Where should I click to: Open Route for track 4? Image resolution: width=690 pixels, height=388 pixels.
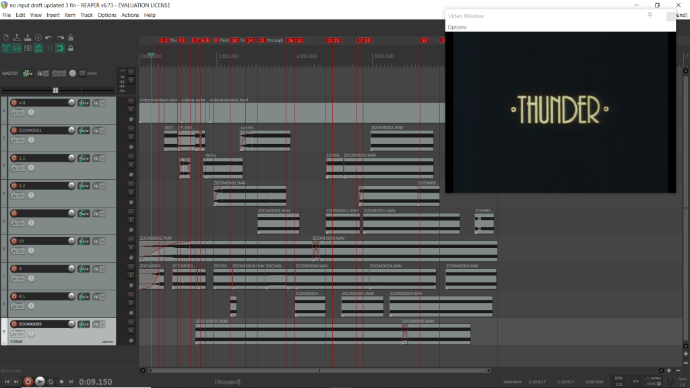(84, 269)
